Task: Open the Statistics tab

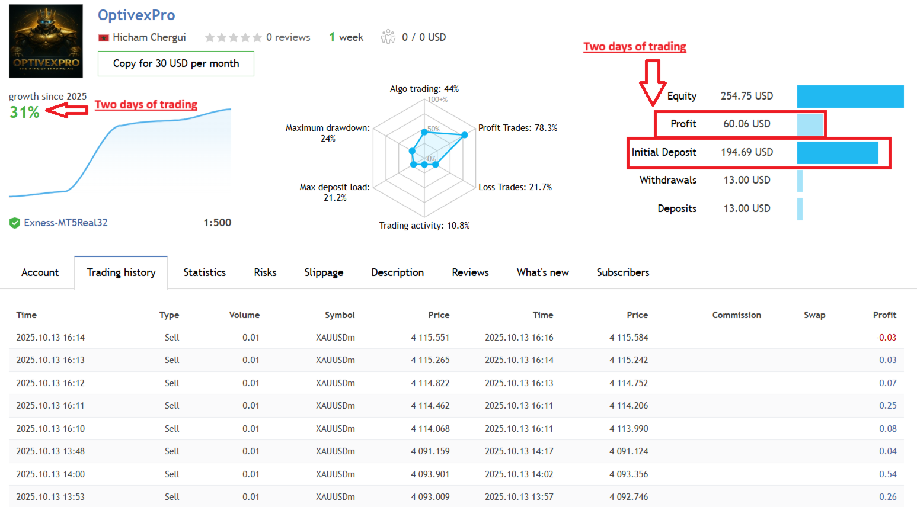Action: click(205, 272)
